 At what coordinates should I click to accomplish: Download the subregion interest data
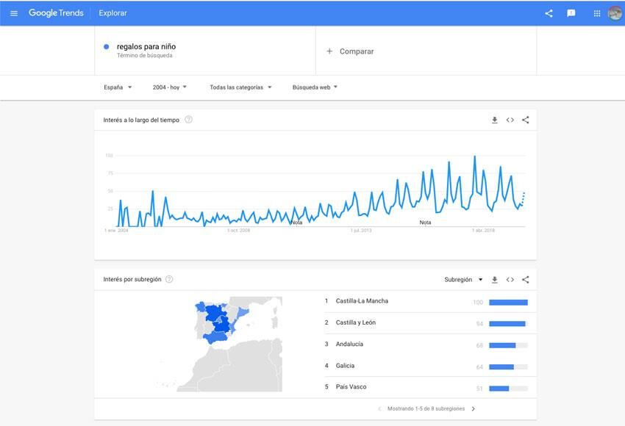coord(494,280)
